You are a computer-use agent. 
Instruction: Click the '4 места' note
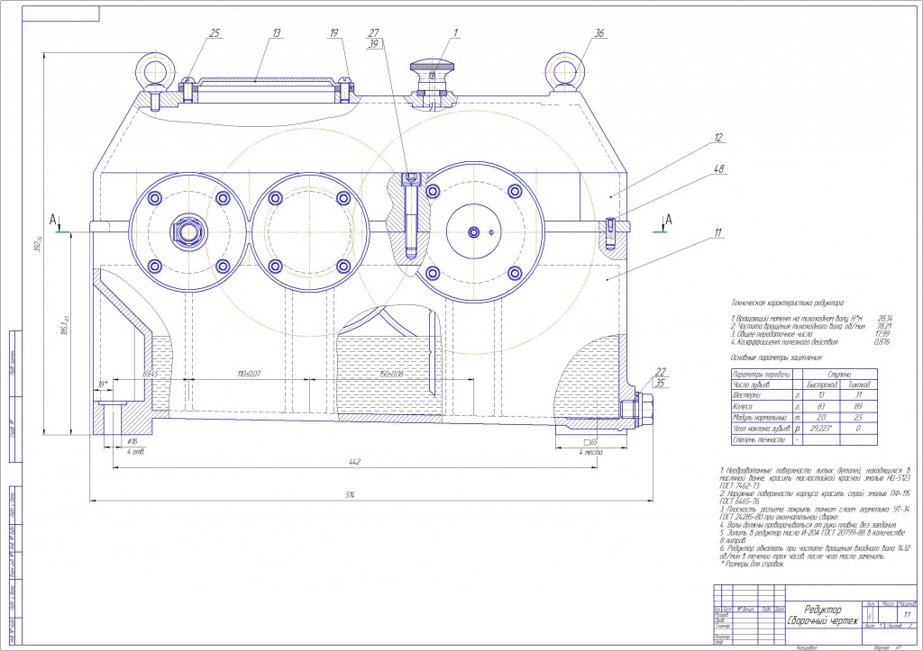click(x=590, y=452)
